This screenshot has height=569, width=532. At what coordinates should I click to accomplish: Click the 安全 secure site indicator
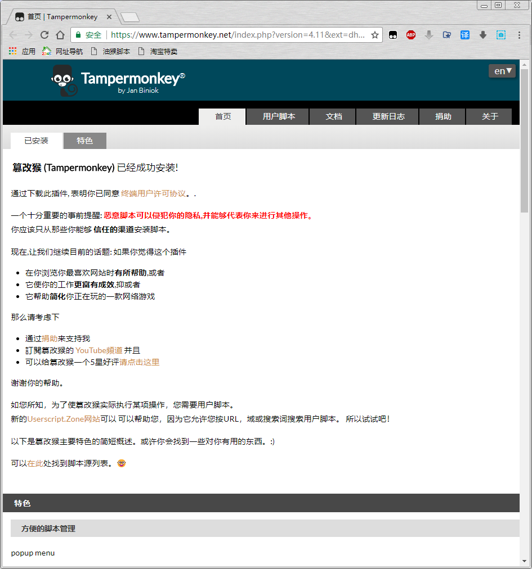92,34
